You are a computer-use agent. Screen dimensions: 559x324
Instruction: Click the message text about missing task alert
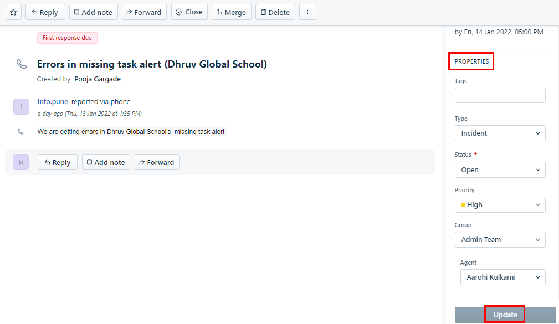(x=132, y=131)
